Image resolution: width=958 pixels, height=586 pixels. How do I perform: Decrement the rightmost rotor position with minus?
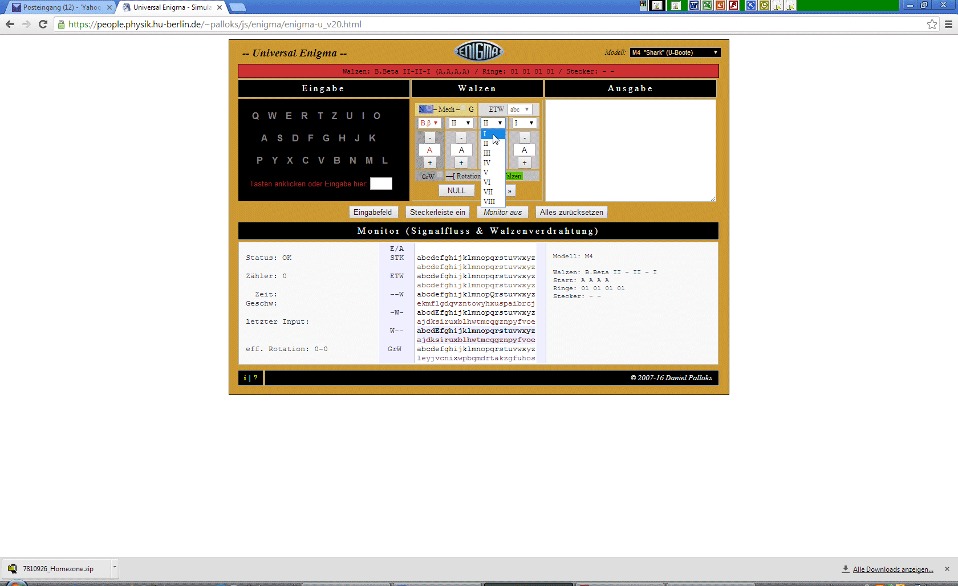(525, 137)
